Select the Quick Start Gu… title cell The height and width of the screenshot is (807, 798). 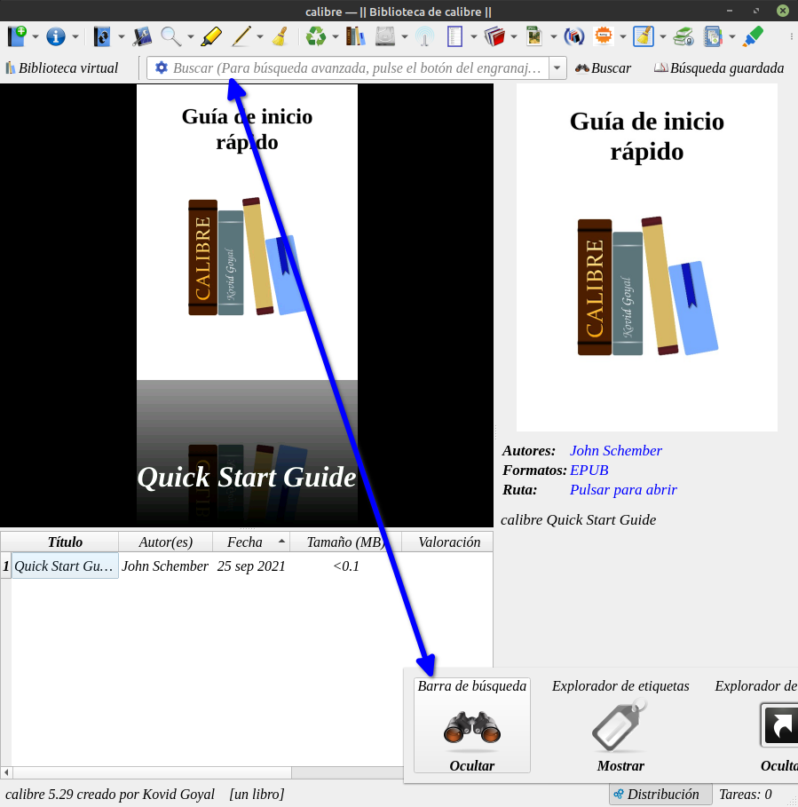pos(65,566)
